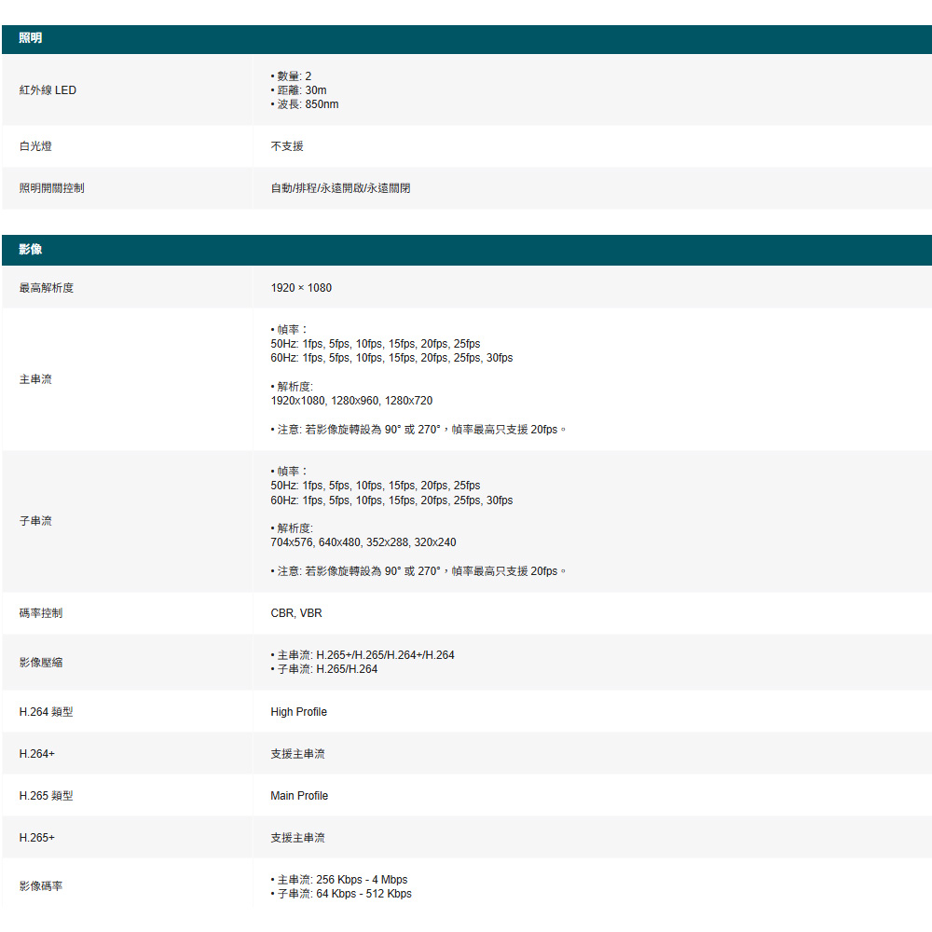Viewport: 932px width, 932px height.
Task: Click the 影像壓縮 row label
Action: click(x=41, y=663)
